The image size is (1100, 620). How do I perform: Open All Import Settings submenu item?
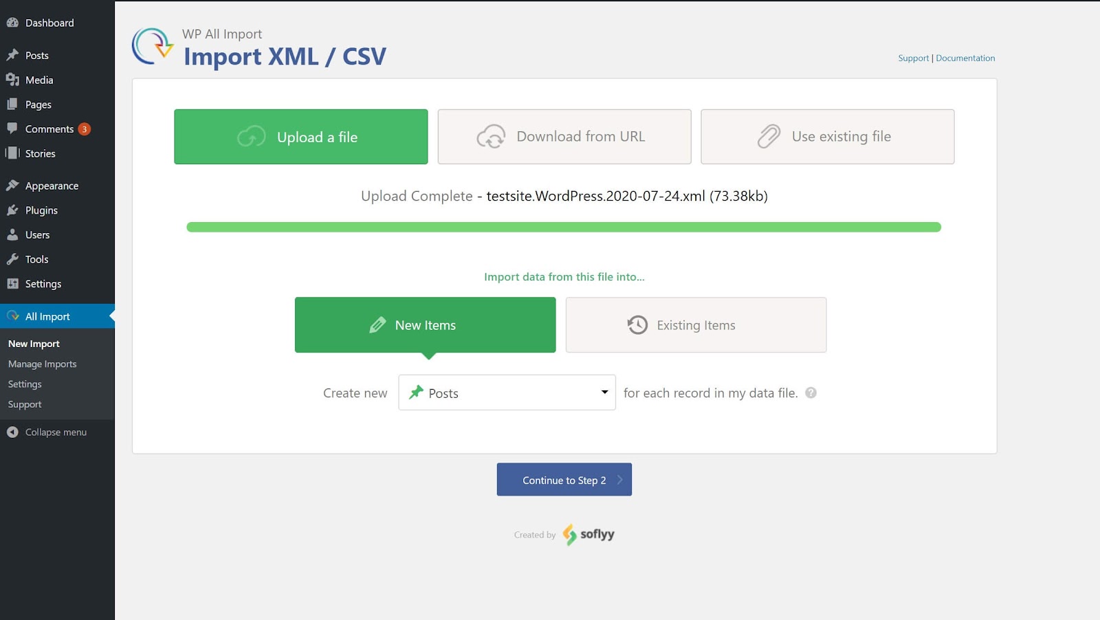(25, 384)
